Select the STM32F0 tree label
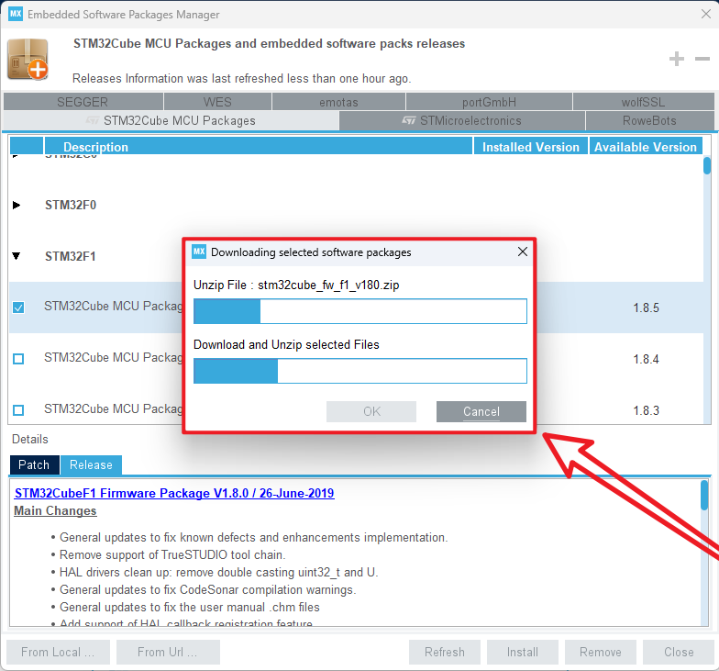 [70, 205]
